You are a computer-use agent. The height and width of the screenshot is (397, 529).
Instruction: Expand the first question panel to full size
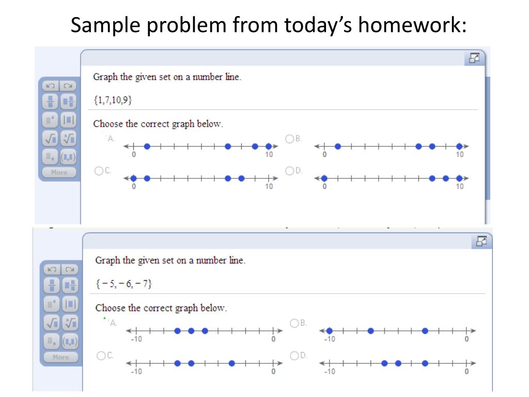coord(474,58)
